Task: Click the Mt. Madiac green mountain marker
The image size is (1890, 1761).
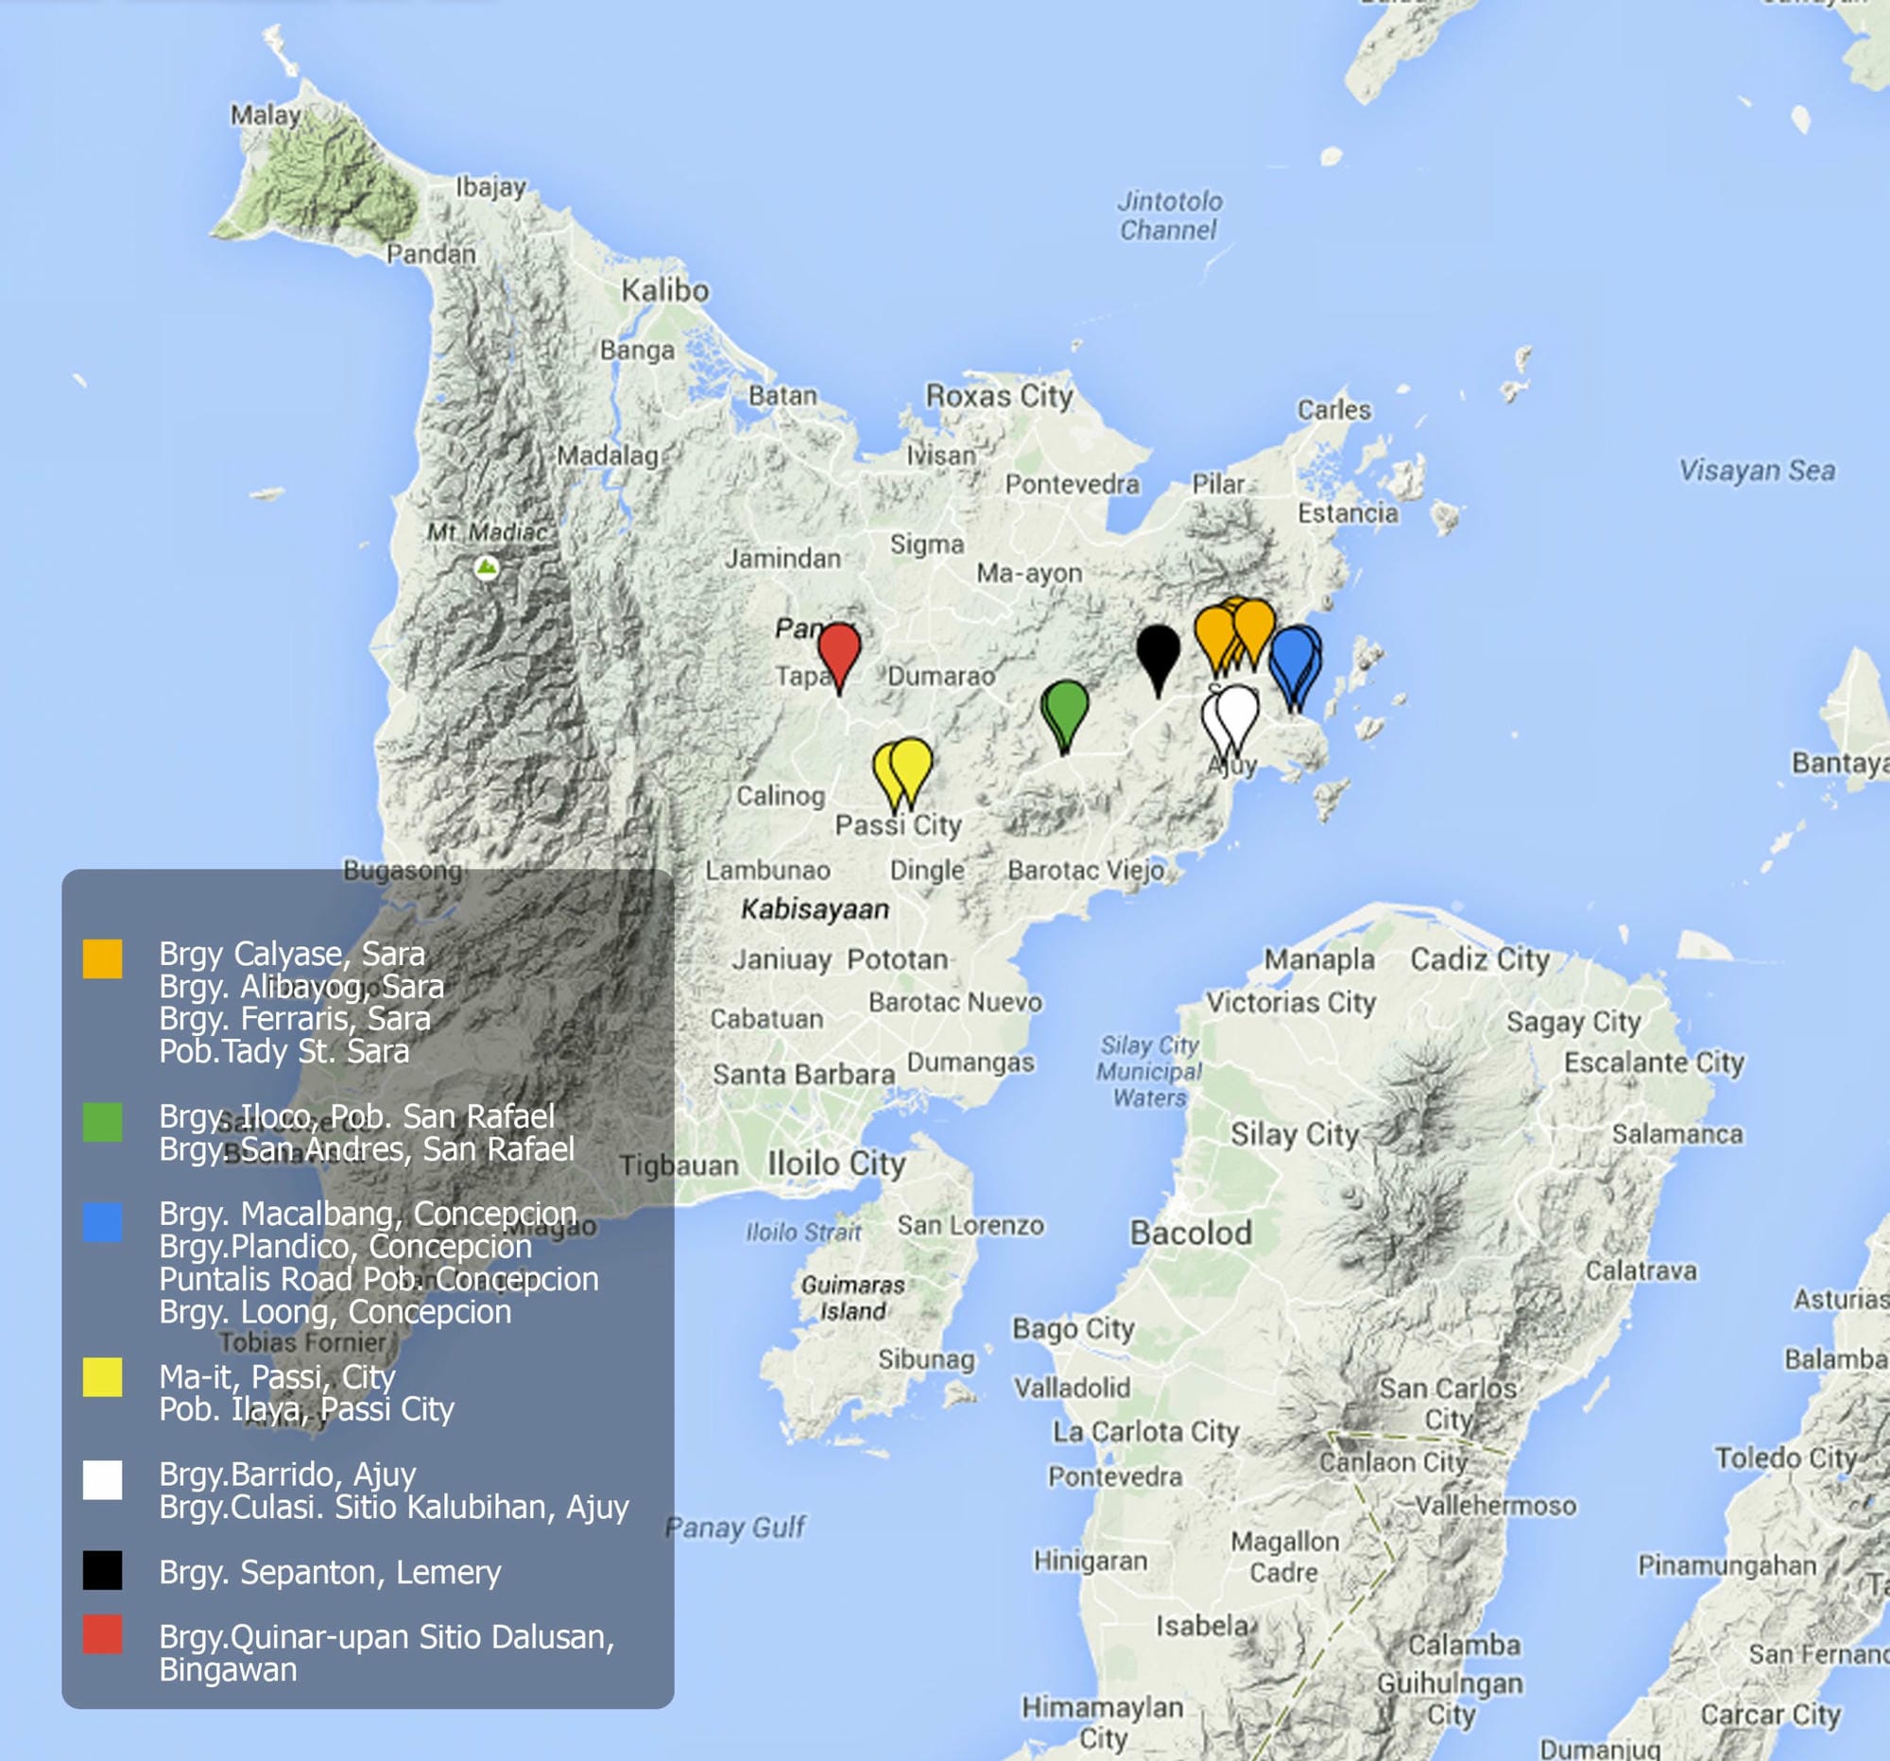Action: point(487,569)
